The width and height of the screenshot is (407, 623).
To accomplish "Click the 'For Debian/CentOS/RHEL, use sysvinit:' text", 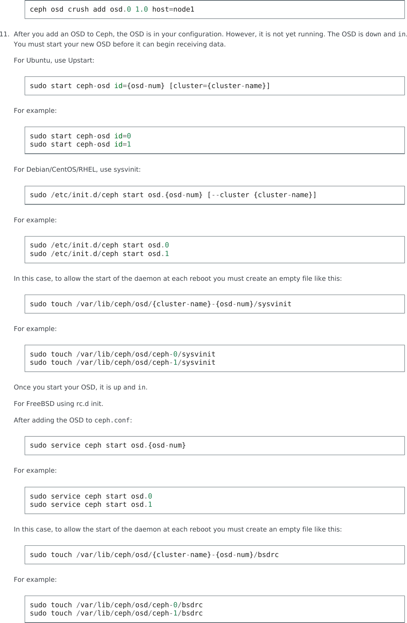I will coord(77,169).
